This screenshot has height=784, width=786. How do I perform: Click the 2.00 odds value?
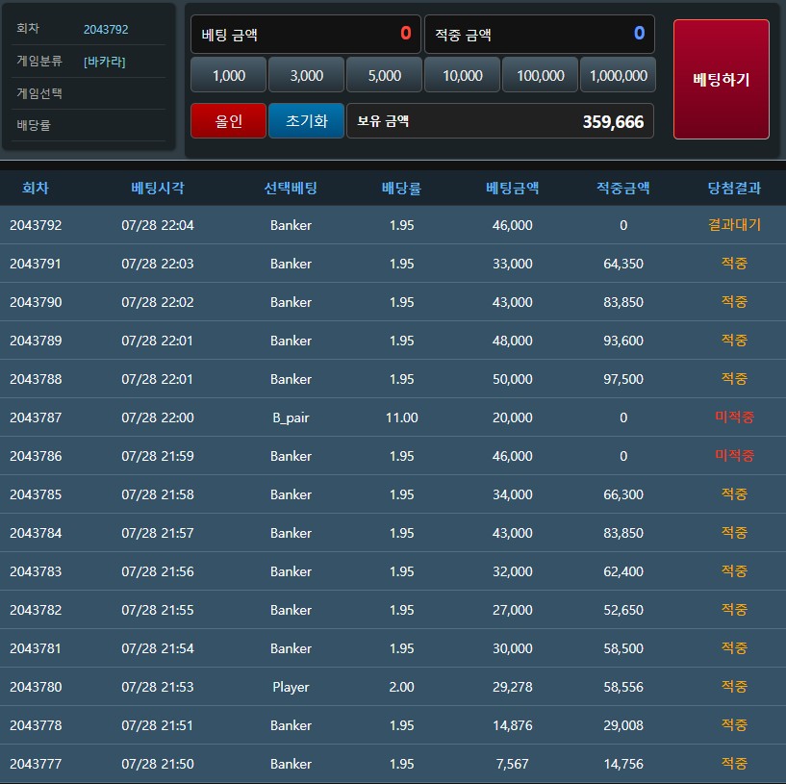click(x=401, y=687)
